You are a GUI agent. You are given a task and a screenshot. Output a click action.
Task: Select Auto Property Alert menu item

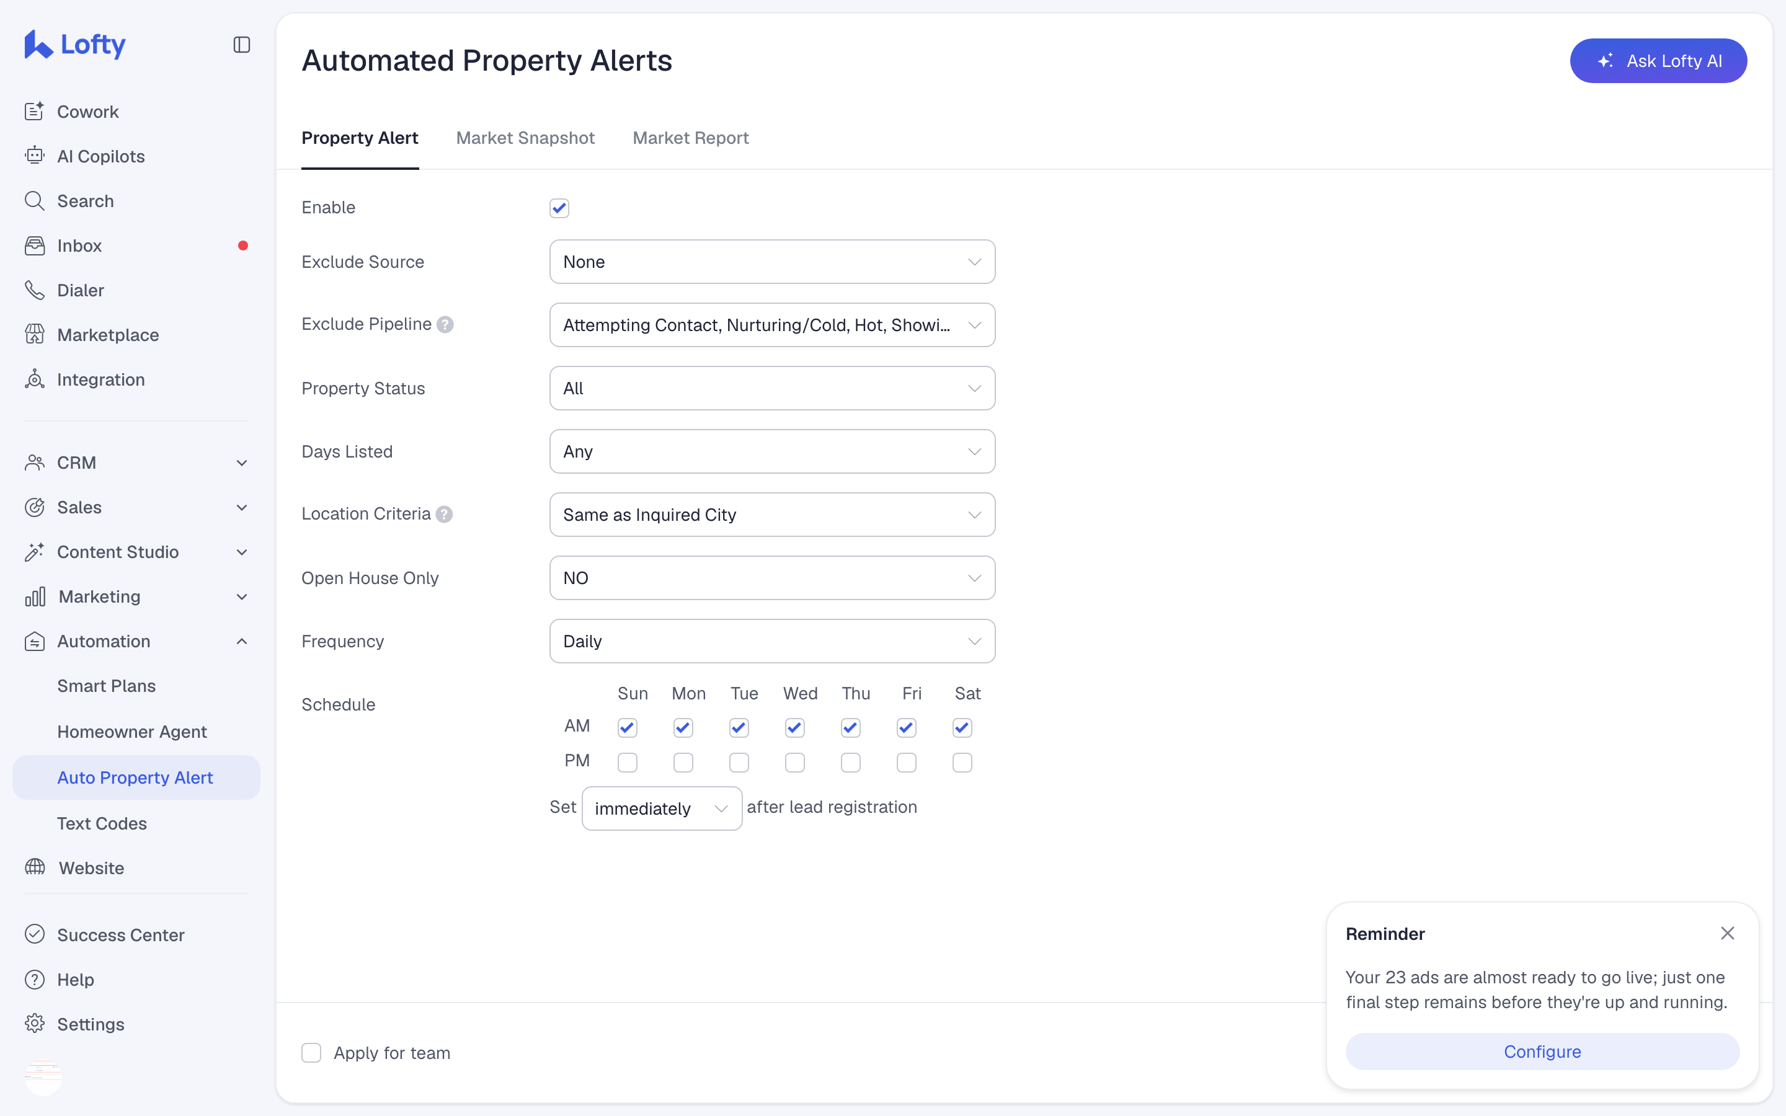click(x=136, y=777)
